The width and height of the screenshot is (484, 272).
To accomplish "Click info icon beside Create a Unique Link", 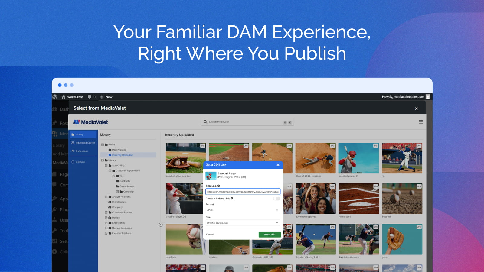I will tap(232, 198).
